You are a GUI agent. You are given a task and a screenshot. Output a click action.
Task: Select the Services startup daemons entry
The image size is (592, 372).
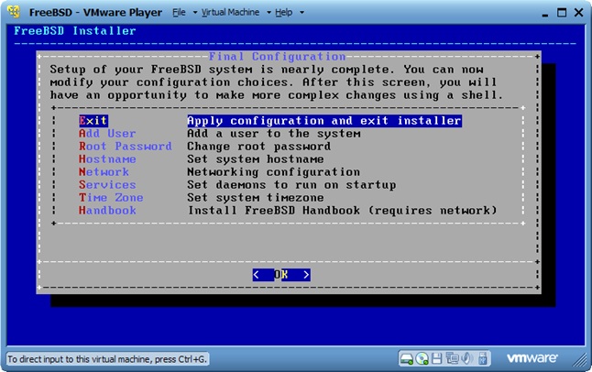click(107, 185)
